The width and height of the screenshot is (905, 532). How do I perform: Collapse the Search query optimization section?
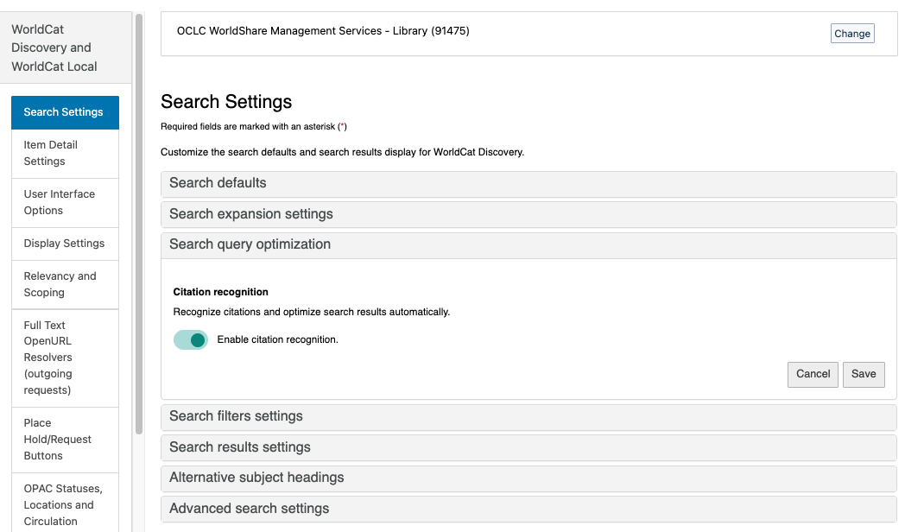tap(528, 244)
